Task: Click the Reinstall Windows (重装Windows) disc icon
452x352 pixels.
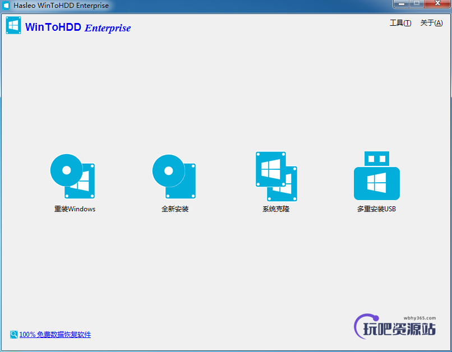Action: (x=73, y=176)
